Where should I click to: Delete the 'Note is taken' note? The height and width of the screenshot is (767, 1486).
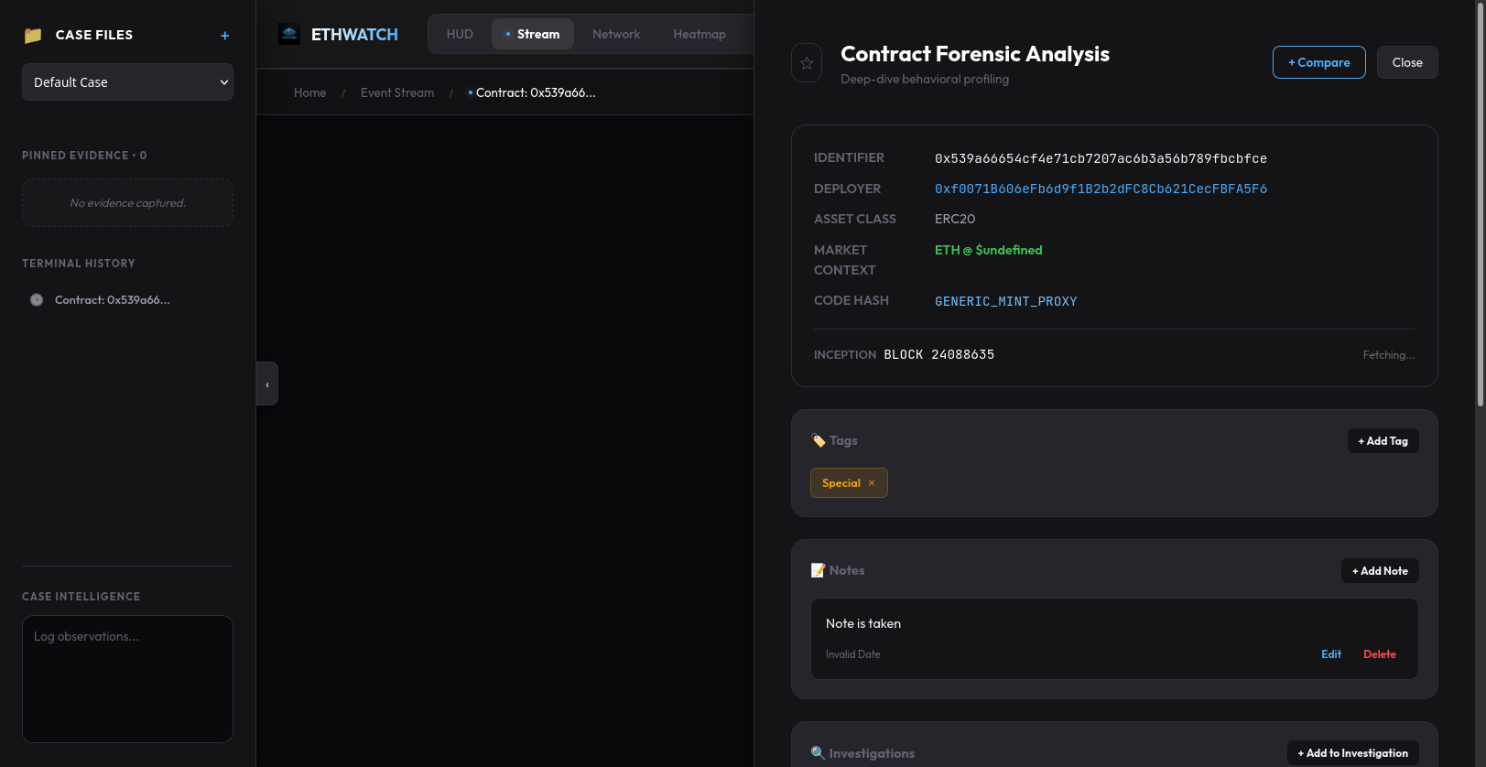tap(1379, 654)
